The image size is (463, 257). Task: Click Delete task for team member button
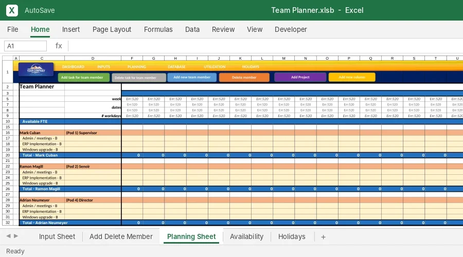coord(139,78)
